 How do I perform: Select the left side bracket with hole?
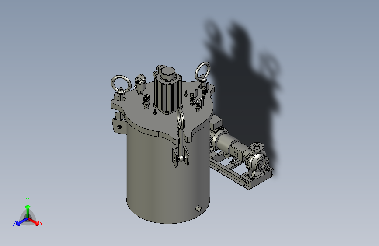[x=118, y=126]
